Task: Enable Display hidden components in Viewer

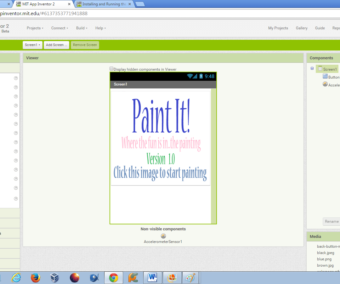Action: click(x=111, y=68)
